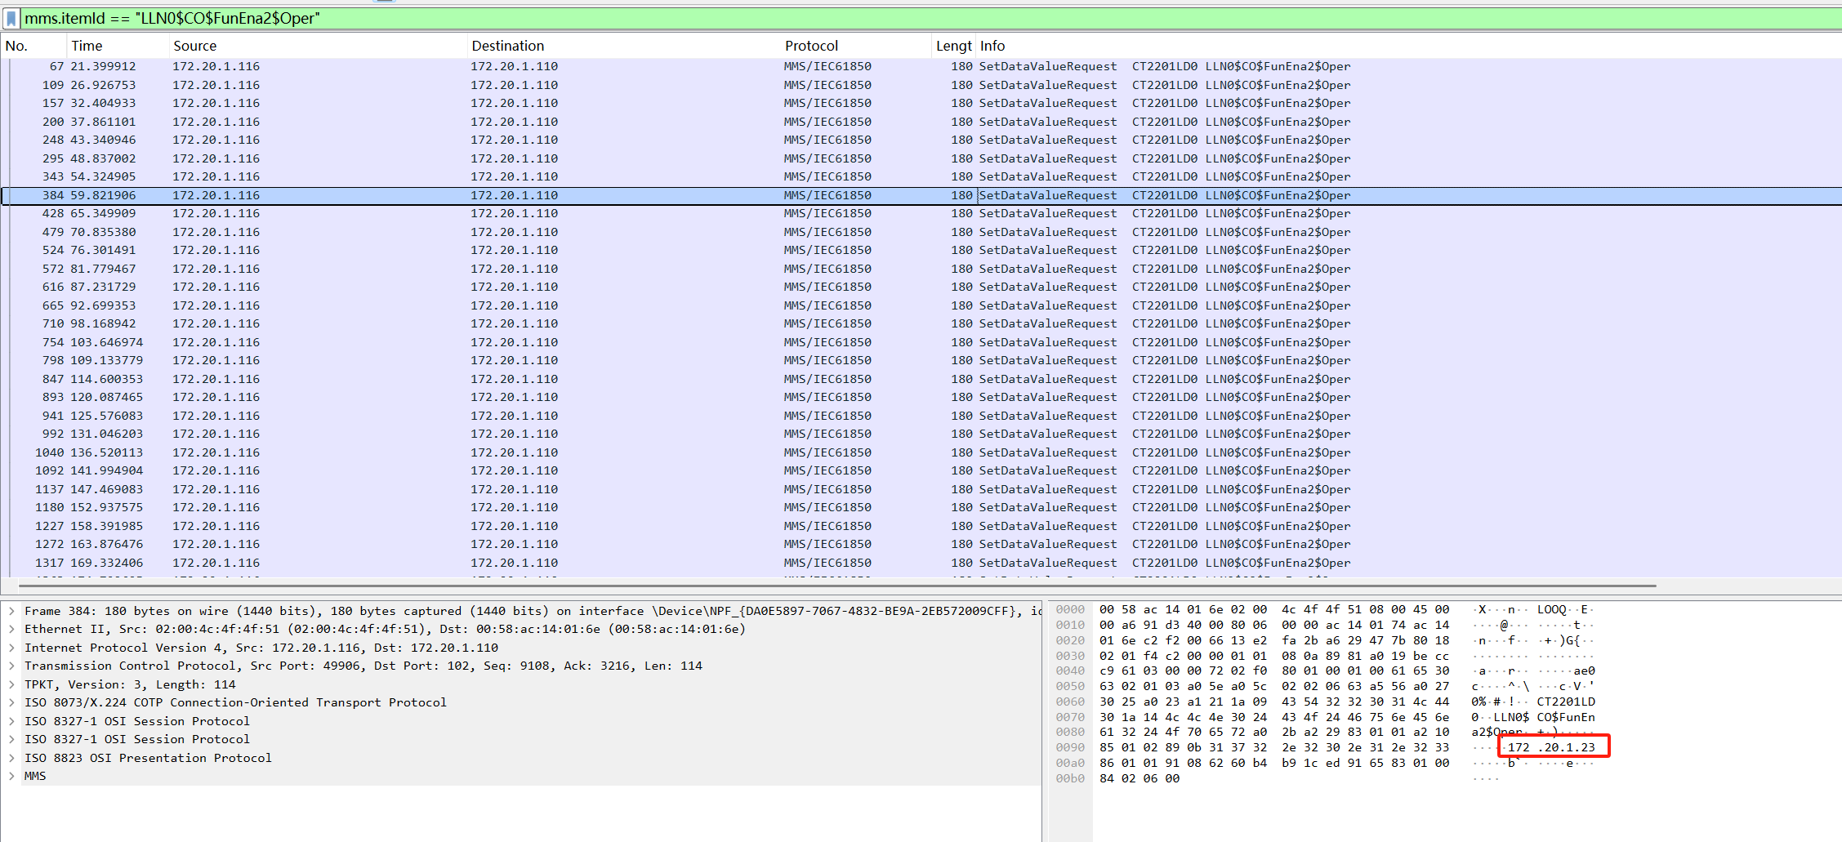Viewport: 1842px width, 842px height.
Task: Select packet number 67 in the list
Action: [921, 66]
